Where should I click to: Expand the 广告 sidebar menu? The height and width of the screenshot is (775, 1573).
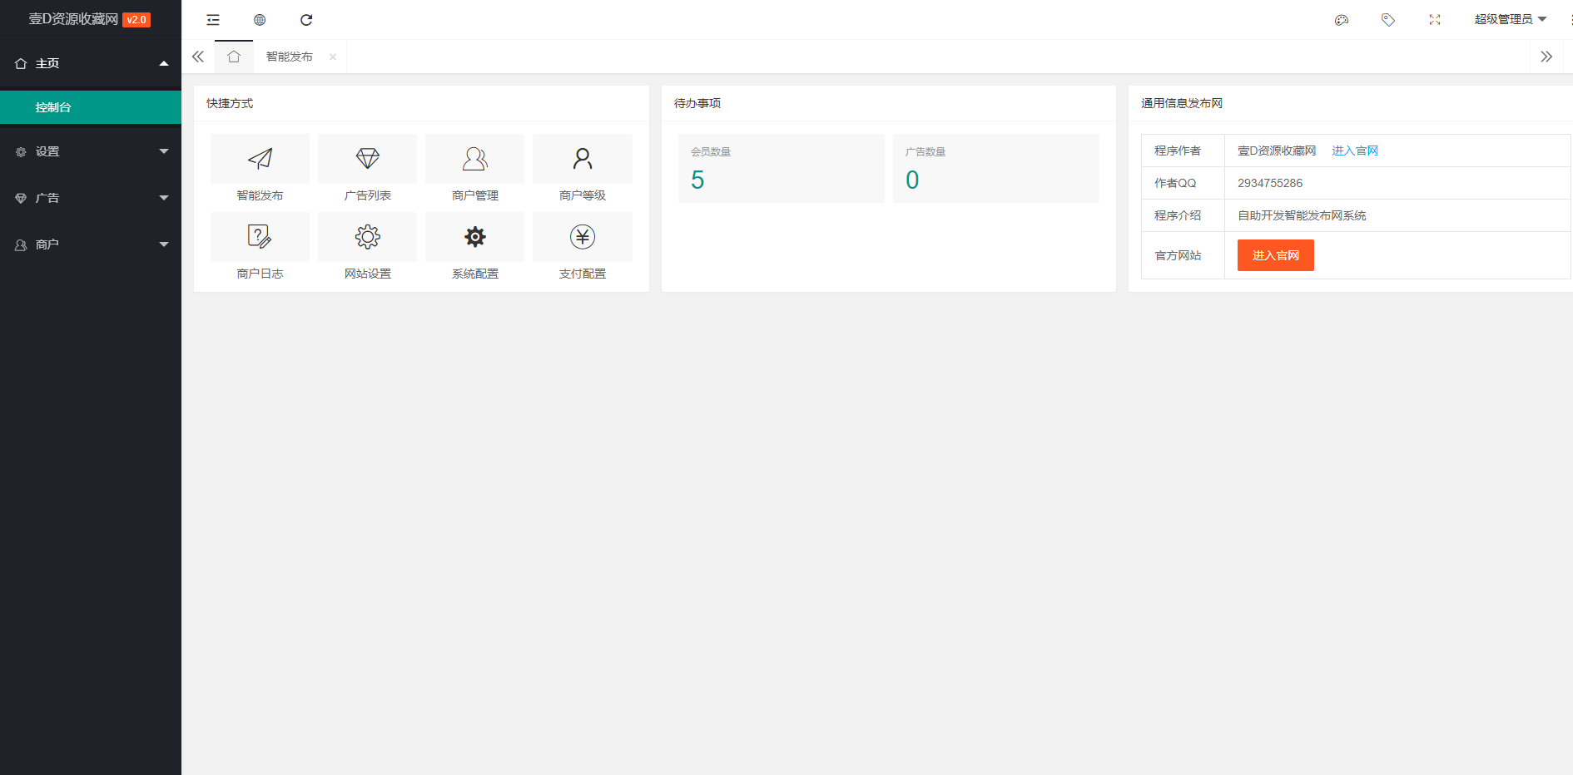tap(91, 198)
